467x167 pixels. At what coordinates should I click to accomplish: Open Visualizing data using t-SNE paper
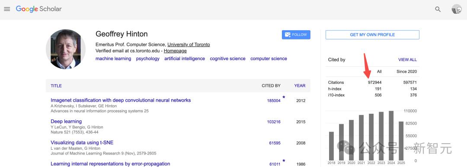pyautogui.click(x=82, y=142)
